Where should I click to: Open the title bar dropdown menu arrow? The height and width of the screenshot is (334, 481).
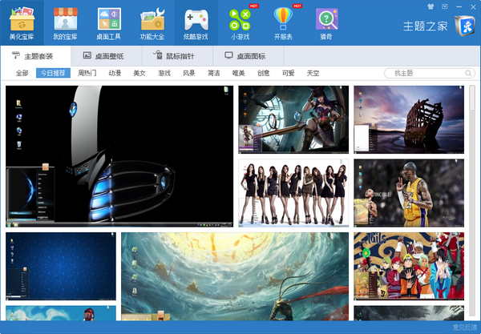(445, 6)
